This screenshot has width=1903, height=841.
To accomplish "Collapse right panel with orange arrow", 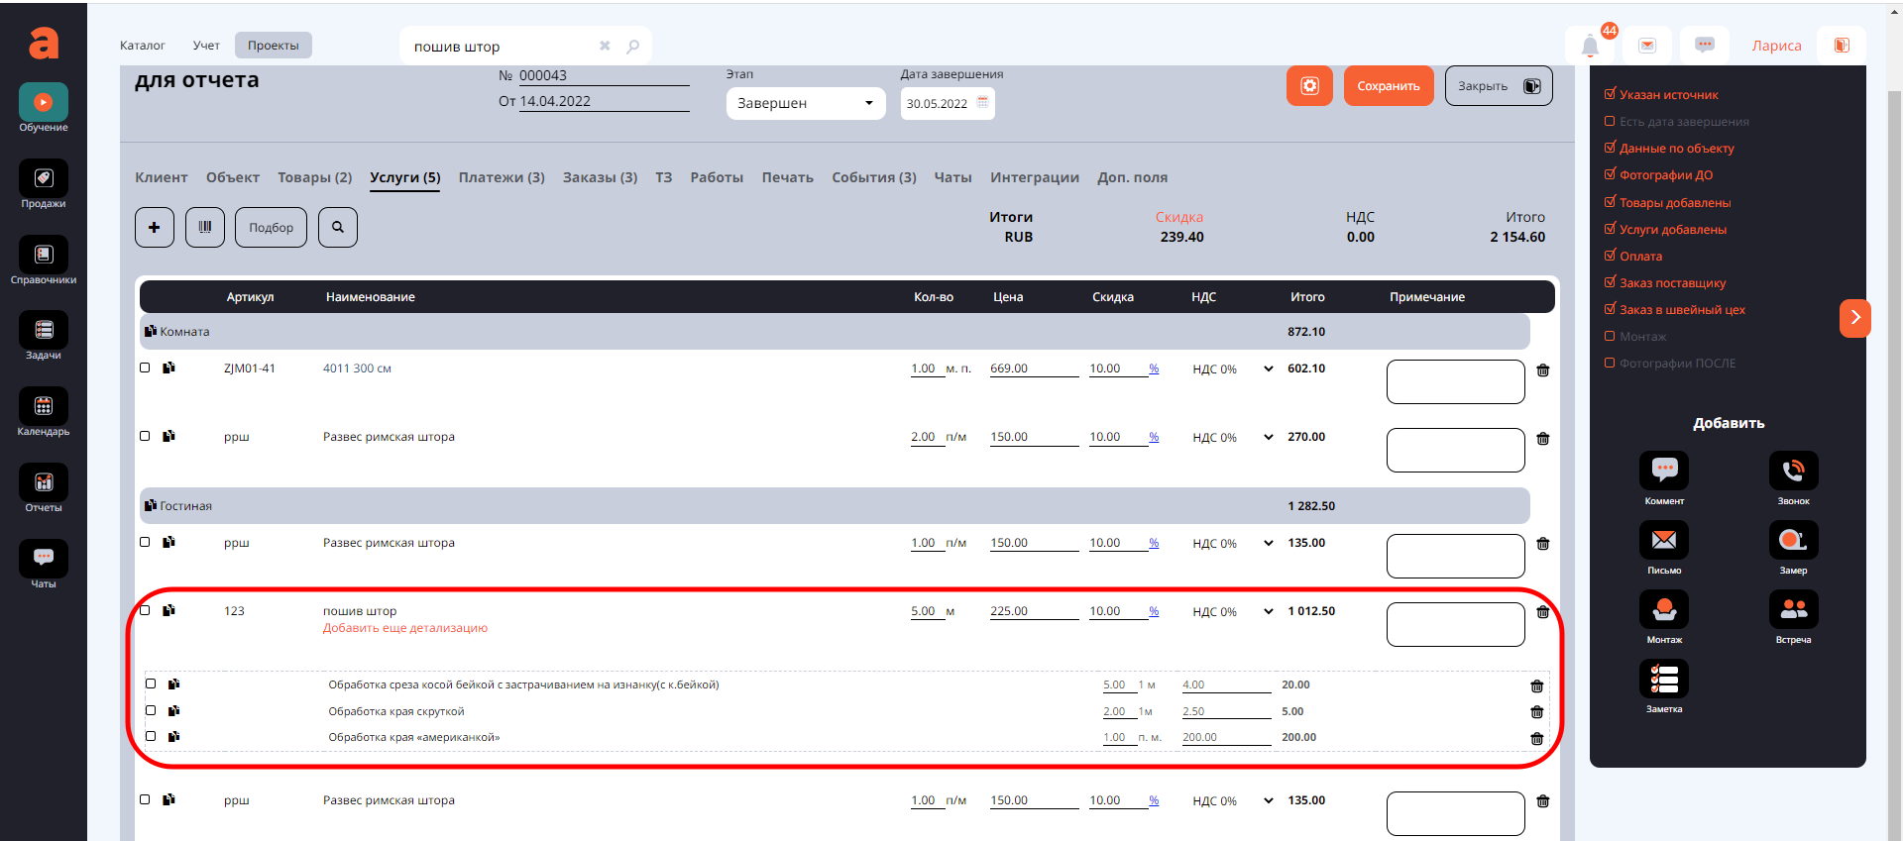I will tap(1854, 318).
